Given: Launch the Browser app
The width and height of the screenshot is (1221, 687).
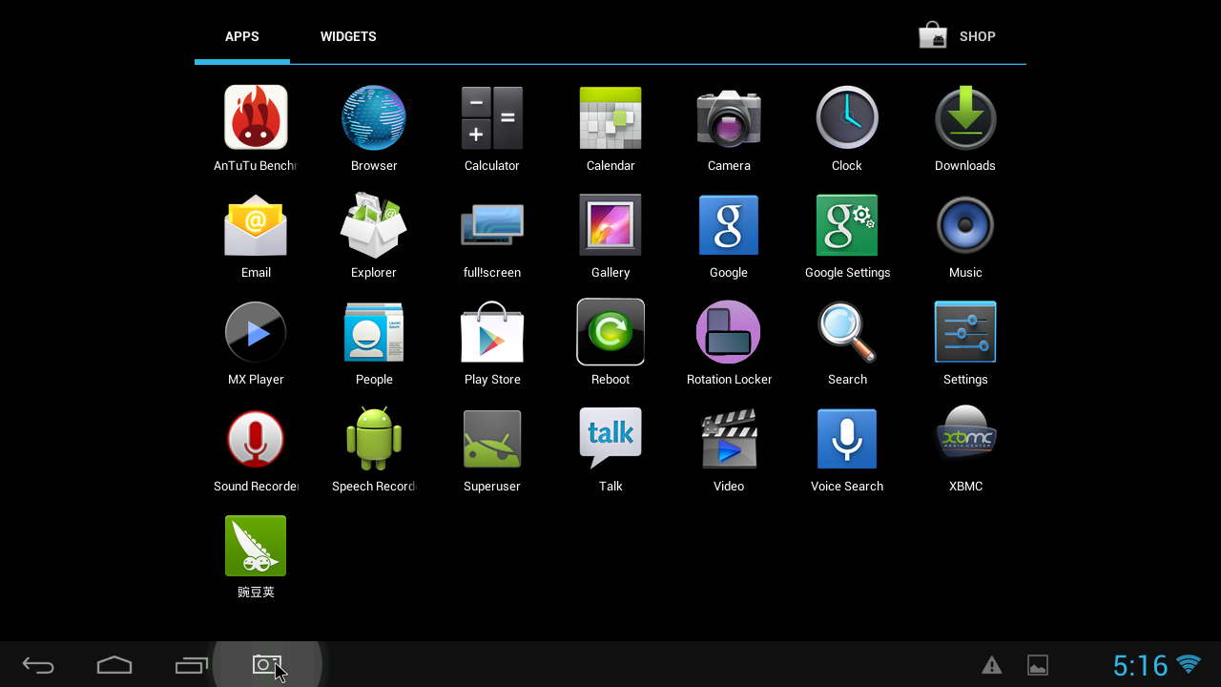Looking at the screenshot, I should point(374,117).
